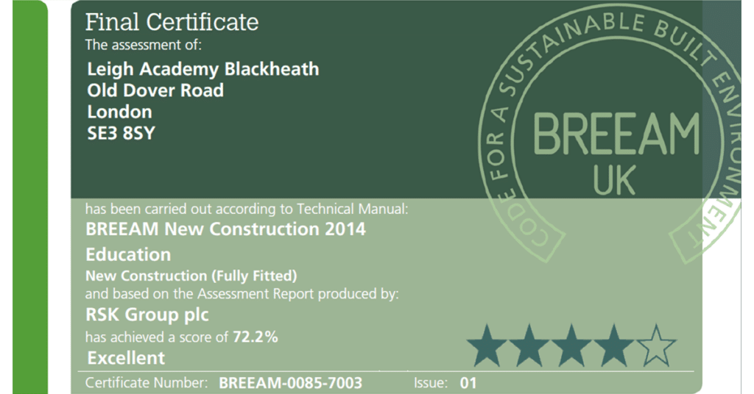This screenshot has width=754, height=394.
Task: Click the second filled rating star
Action: tap(529, 345)
